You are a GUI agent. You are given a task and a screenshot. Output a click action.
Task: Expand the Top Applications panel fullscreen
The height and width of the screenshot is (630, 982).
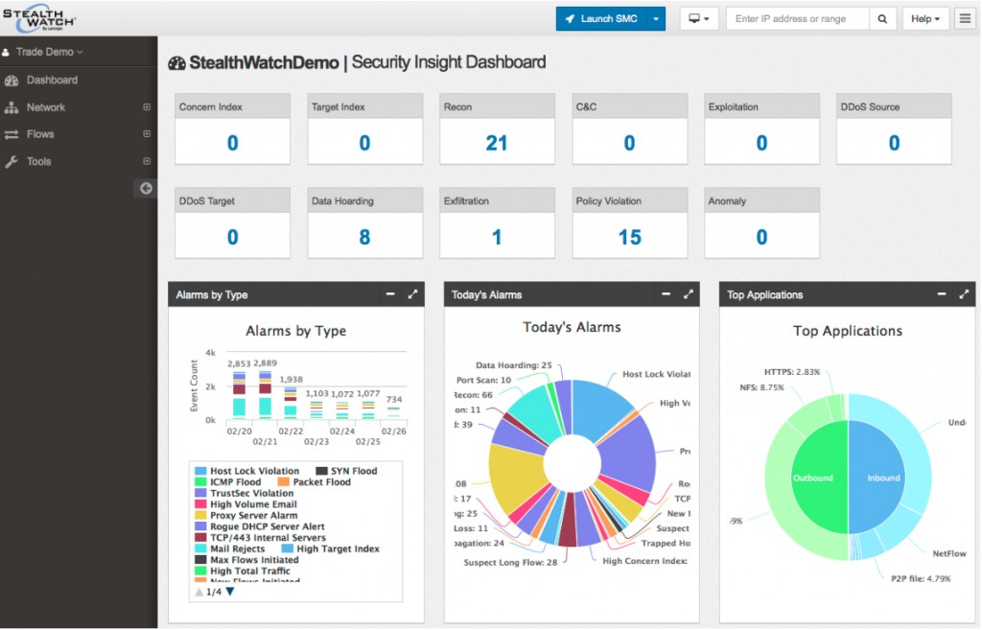[x=964, y=293]
